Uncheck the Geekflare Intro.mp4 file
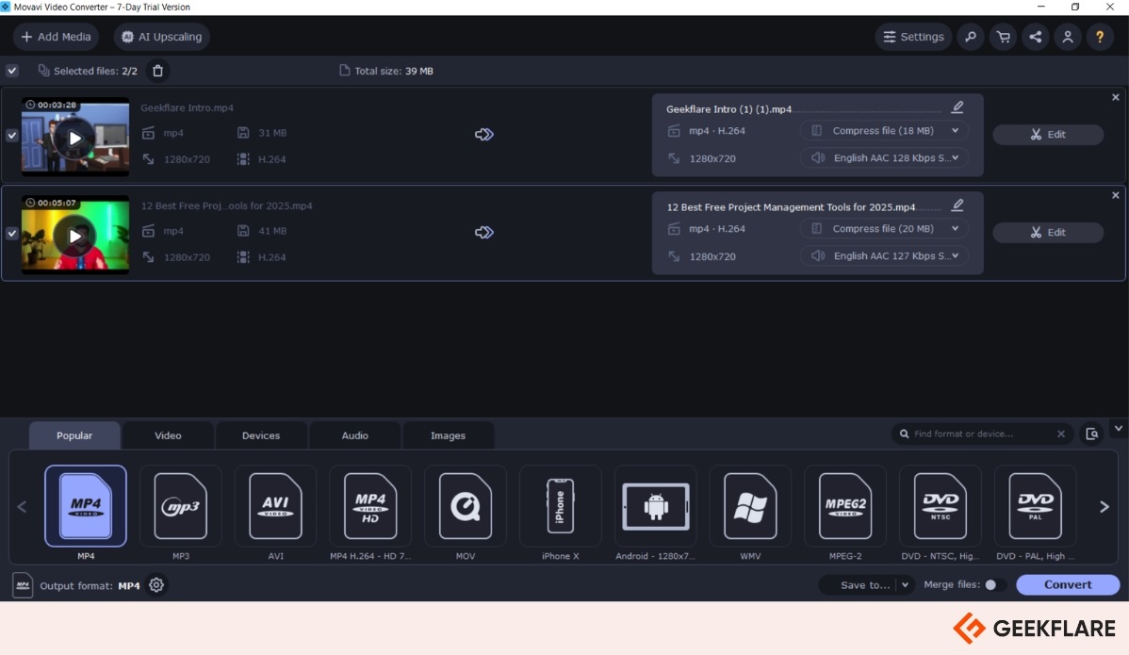Image resolution: width=1129 pixels, height=655 pixels. pyautogui.click(x=12, y=136)
